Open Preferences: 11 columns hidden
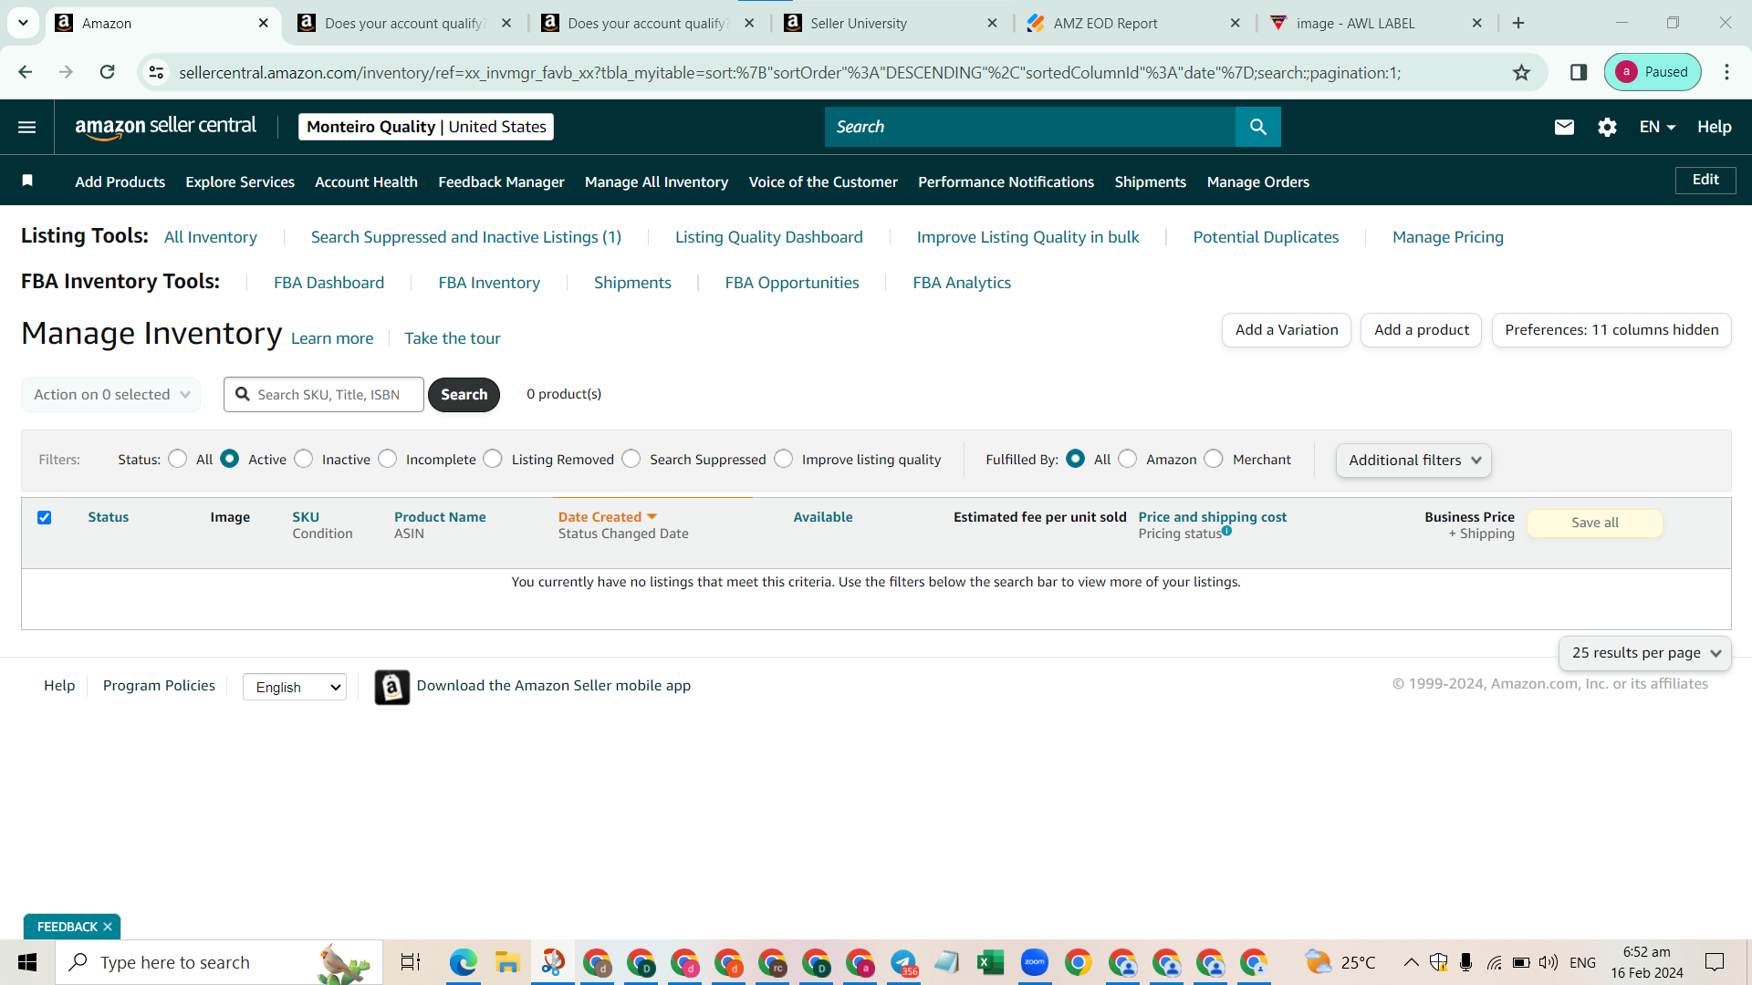Screen dimensions: 1752x985 coord(1611,330)
